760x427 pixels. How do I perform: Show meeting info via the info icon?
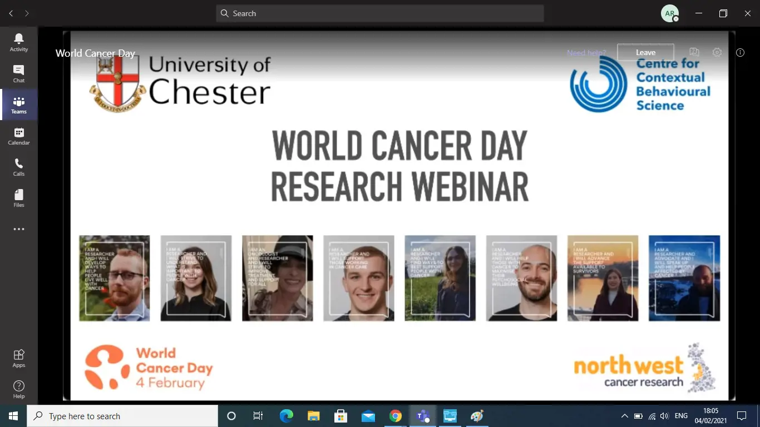(740, 52)
